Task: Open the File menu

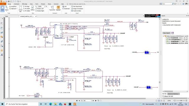Action: [3, 4]
